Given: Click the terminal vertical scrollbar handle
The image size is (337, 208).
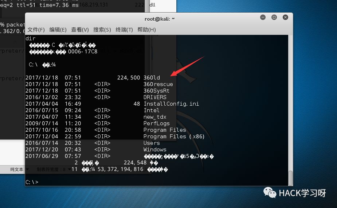Looking at the screenshot, I should [291, 178].
